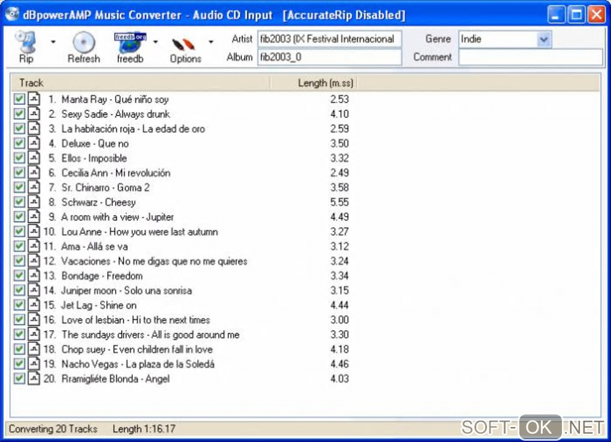Uncheck track 12 Vacaciones
611x442 pixels.
pyautogui.click(x=19, y=261)
